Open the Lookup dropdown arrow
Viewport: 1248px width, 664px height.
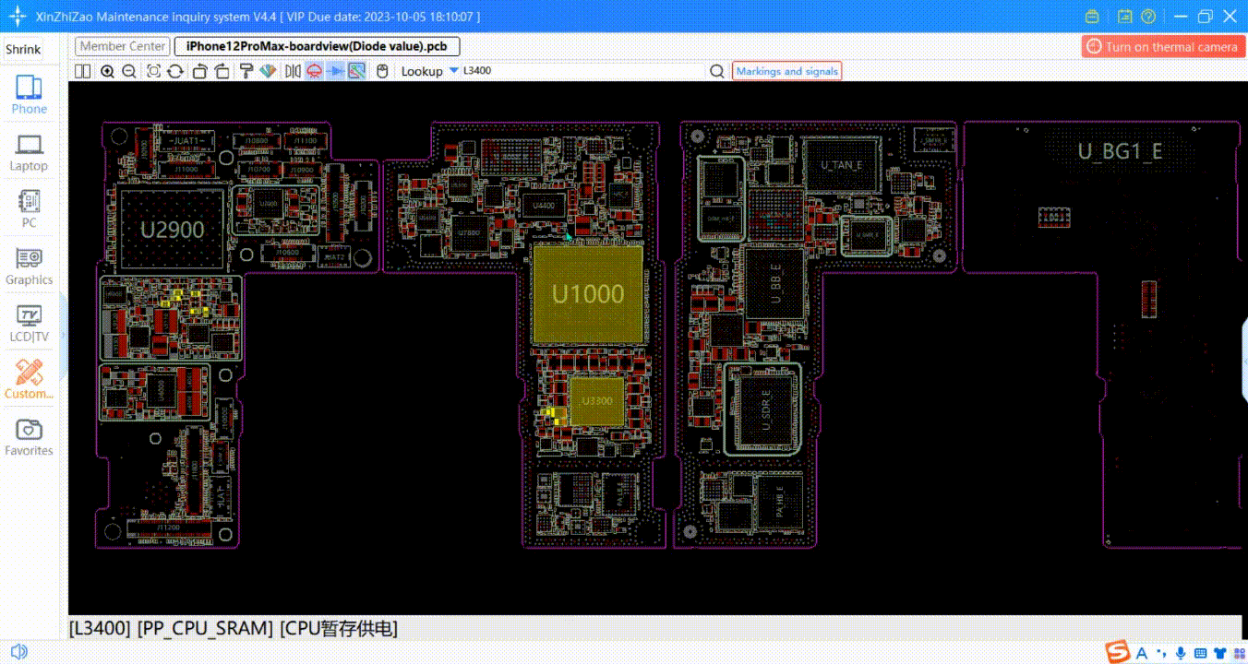pos(453,71)
